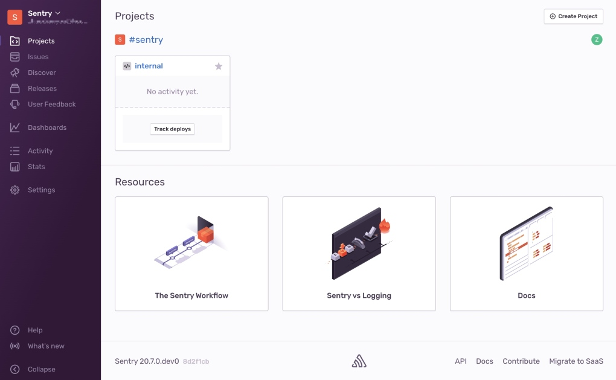The image size is (616, 380).
Task: Click the Collapse arrow circle icon
Action: [x=15, y=369]
